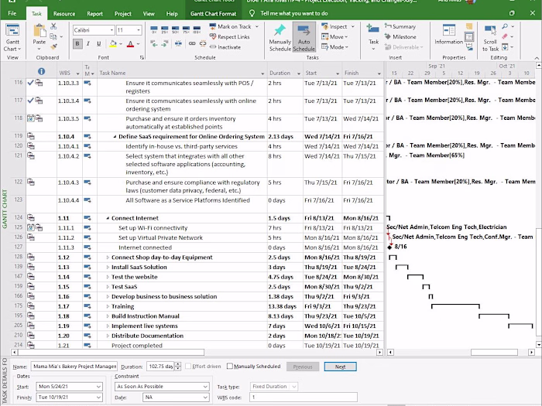Image resolution: width=542 pixels, height=406 pixels.
Task: Switch to the Resource tab
Action: [64, 14]
